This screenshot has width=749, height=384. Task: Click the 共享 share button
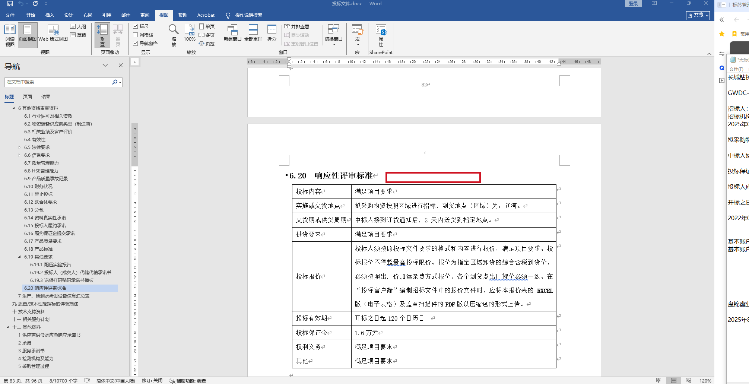point(698,15)
